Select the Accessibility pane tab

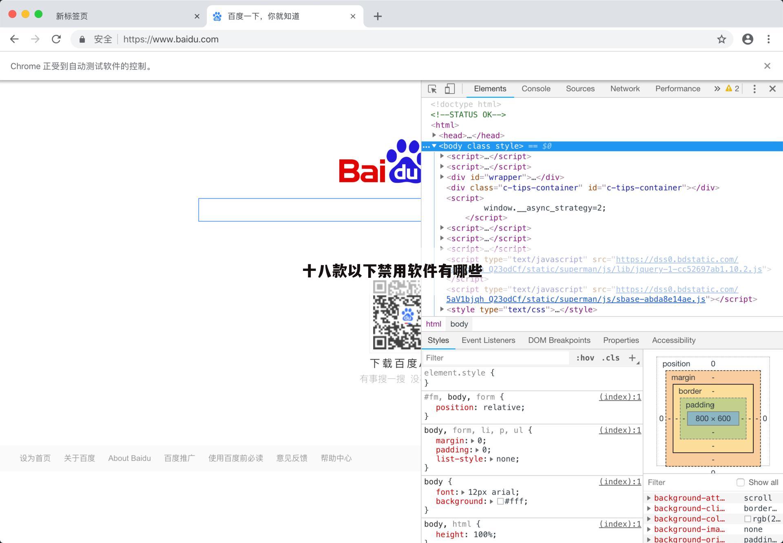coord(674,340)
